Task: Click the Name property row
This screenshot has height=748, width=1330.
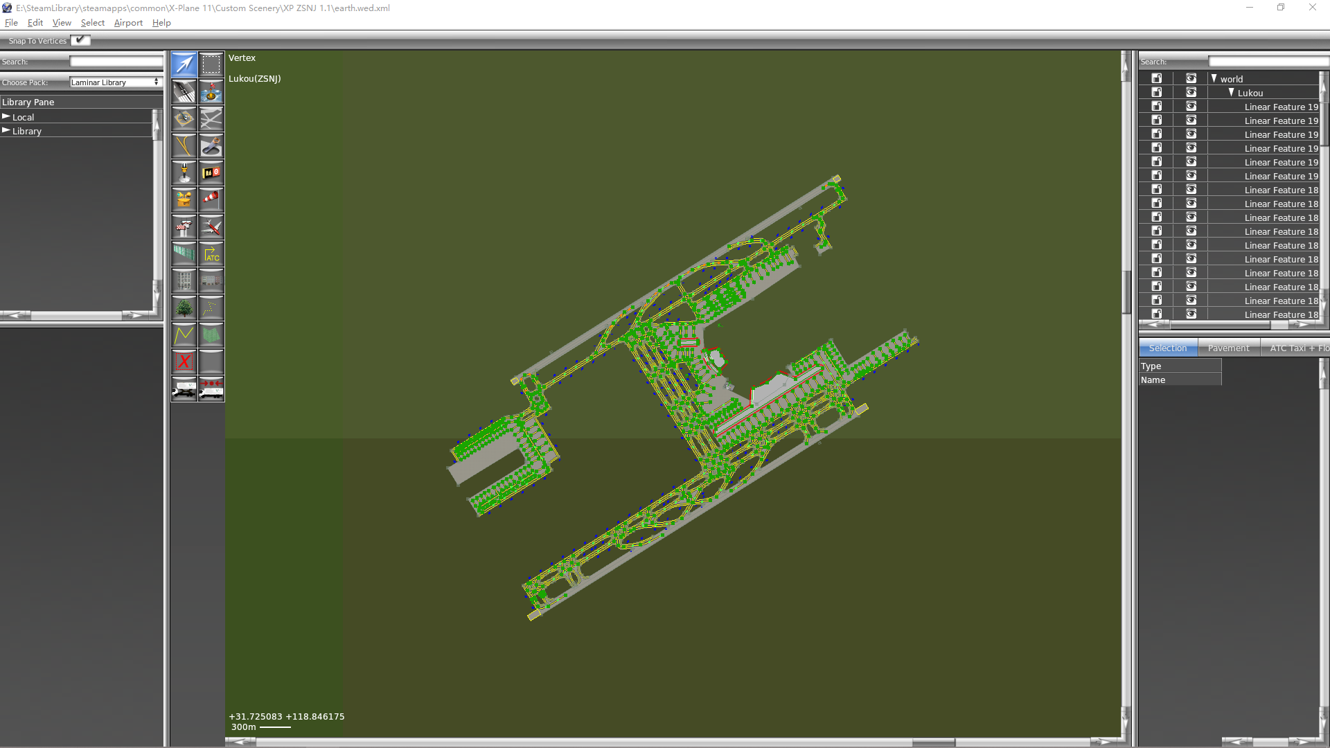Action: click(x=1180, y=380)
